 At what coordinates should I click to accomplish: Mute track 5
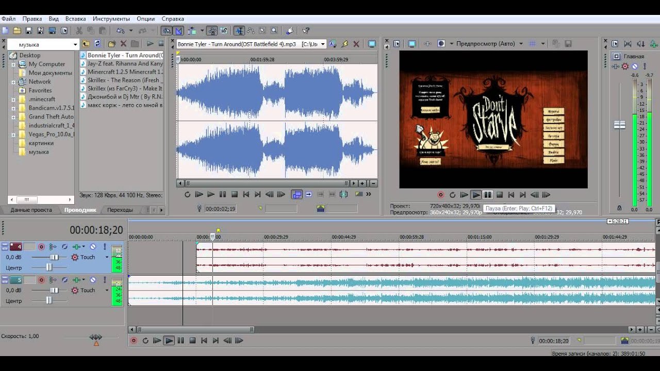(93, 280)
